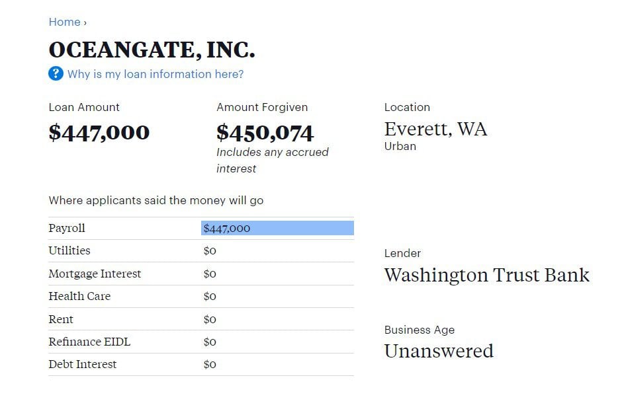
Task: Click the Health Care row label
Action: point(79,296)
